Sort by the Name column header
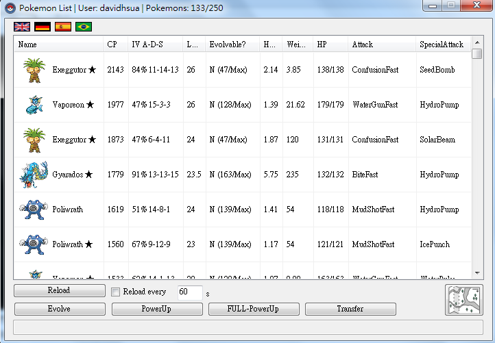The width and height of the screenshot is (495, 343). [59, 45]
